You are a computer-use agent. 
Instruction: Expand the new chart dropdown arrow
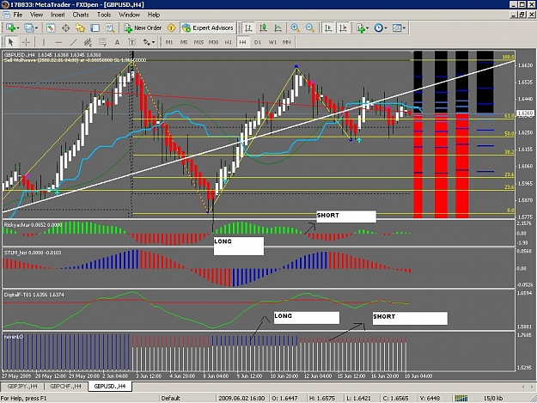click(x=17, y=28)
